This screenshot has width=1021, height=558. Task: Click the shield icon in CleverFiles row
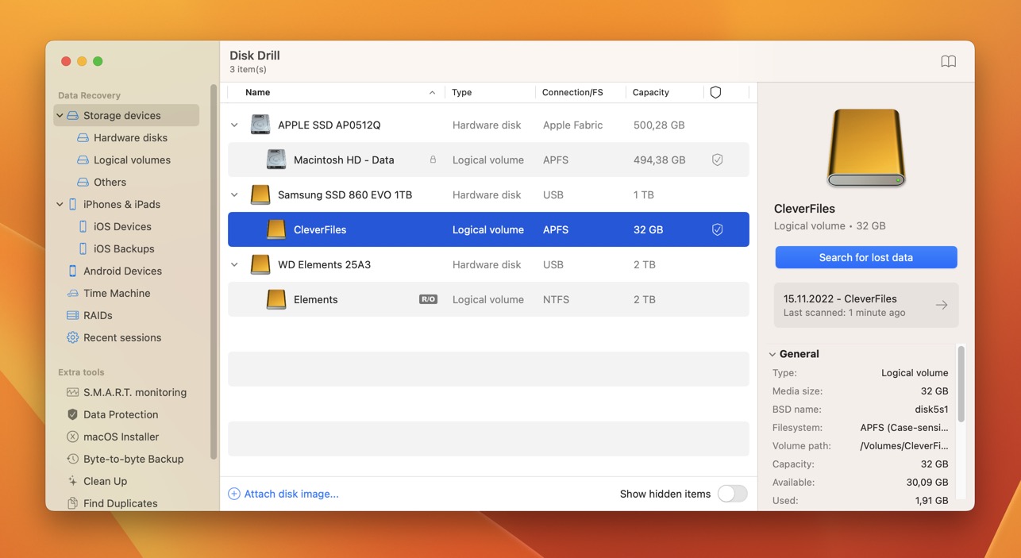point(717,229)
